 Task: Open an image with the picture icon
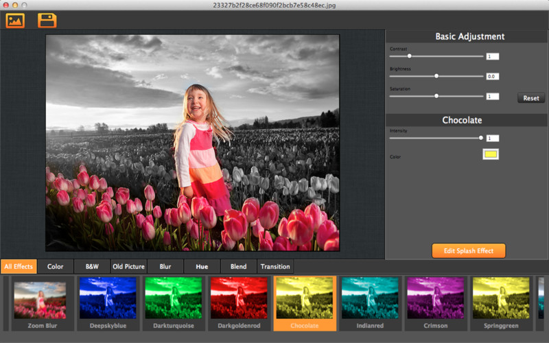(15, 21)
